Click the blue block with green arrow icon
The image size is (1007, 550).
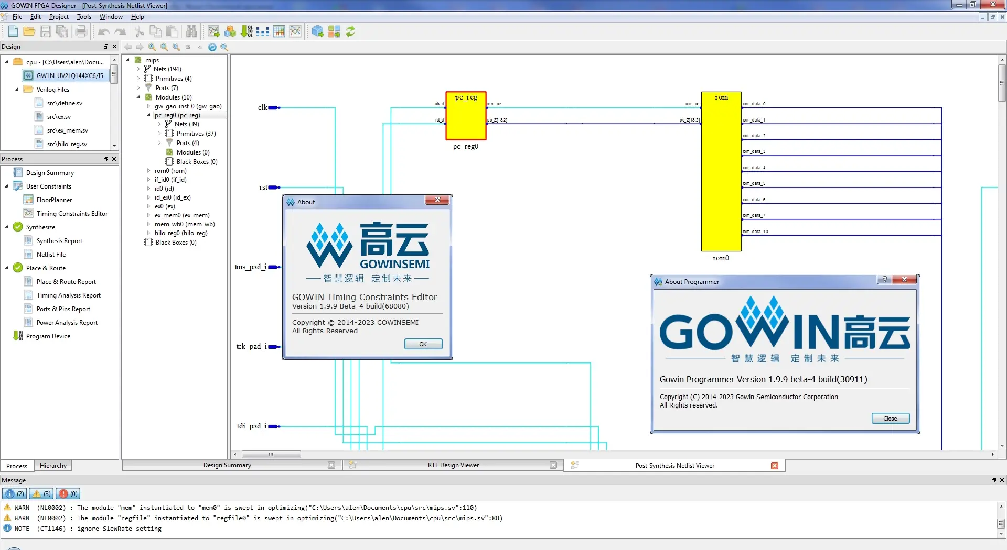click(317, 31)
